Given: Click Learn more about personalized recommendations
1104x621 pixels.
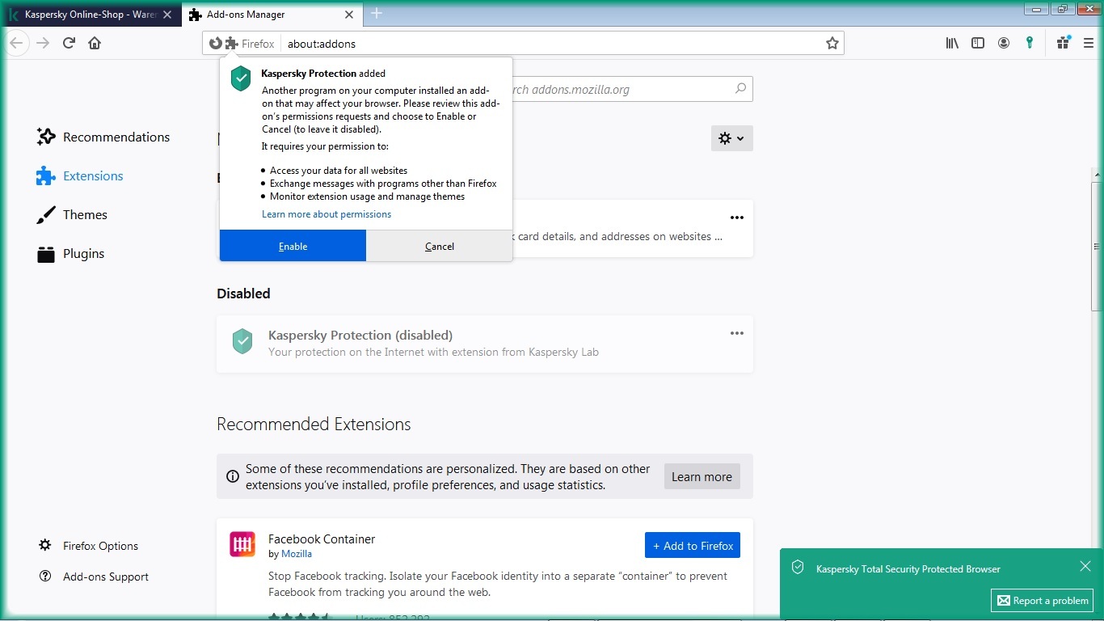Looking at the screenshot, I should coord(702,476).
